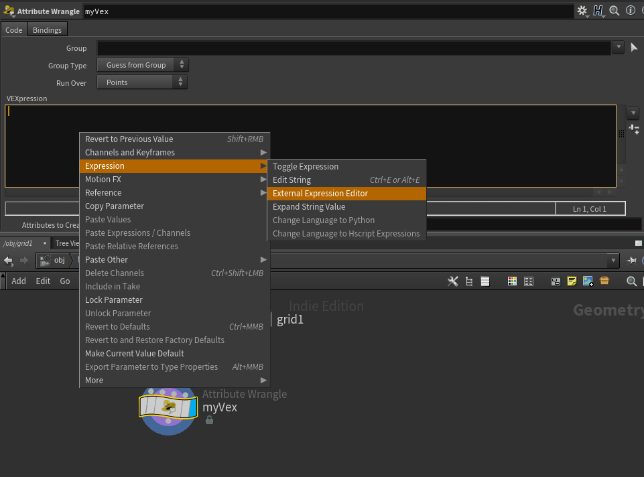Click the sticky note icon in the network toolbar
The height and width of the screenshot is (477, 644).
(x=572, y=281)
